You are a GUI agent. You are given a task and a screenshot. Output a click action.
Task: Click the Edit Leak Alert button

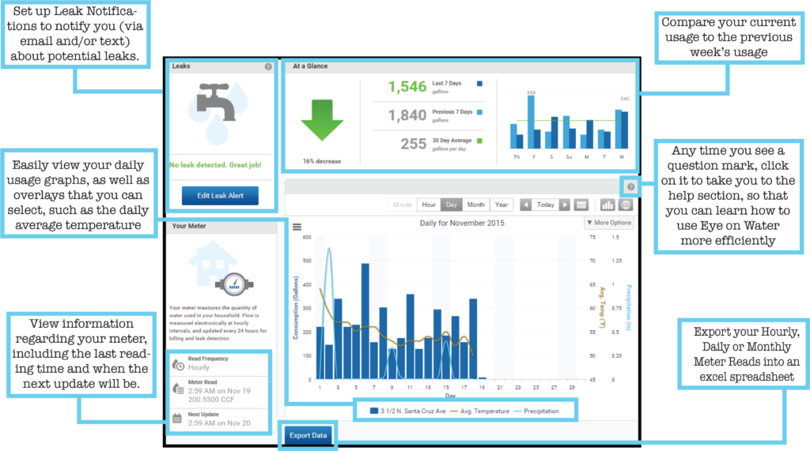220,196
